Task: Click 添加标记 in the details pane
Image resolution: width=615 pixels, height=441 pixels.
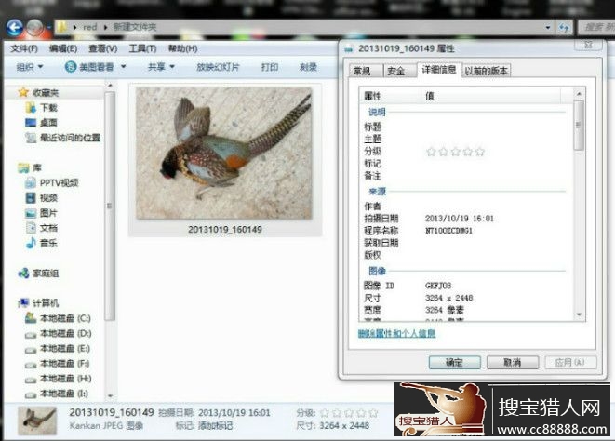Action: click(215, 426)
